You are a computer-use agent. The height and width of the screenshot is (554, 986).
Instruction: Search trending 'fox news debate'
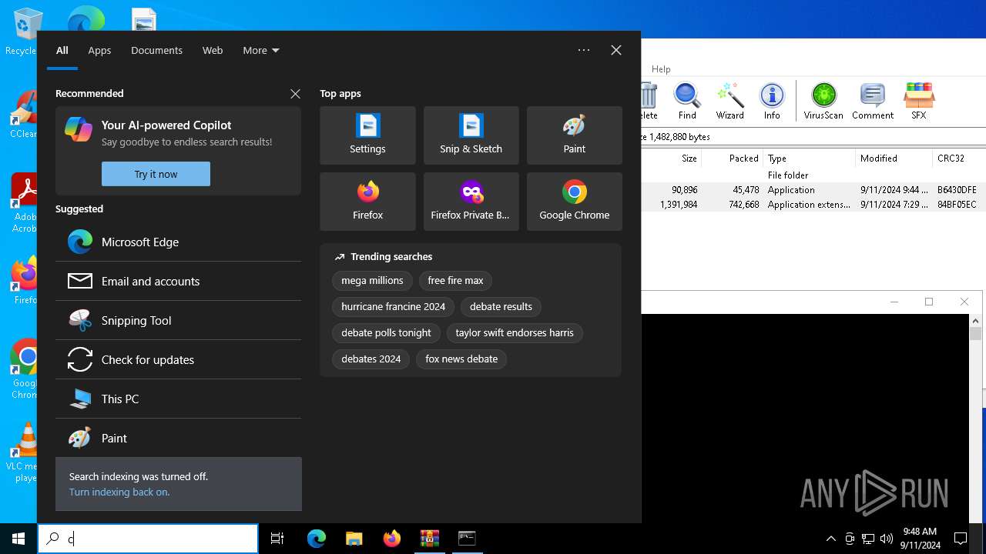click(x=461, y=359)
